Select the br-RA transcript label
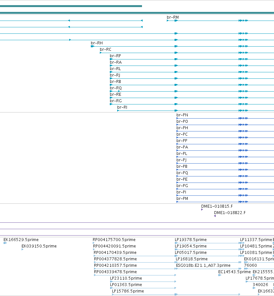This screenshot has width=274, height=296. (116, 62)
